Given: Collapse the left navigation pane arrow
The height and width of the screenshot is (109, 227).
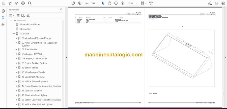Looking at the screenshot, I should (66, 57).
